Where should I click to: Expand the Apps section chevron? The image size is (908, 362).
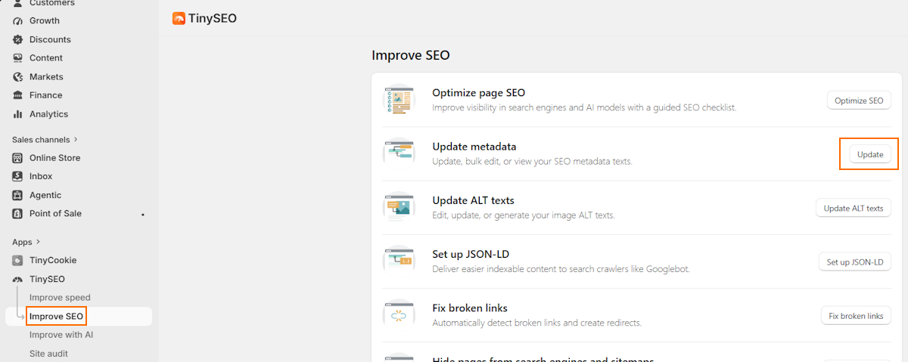(38, 242)
